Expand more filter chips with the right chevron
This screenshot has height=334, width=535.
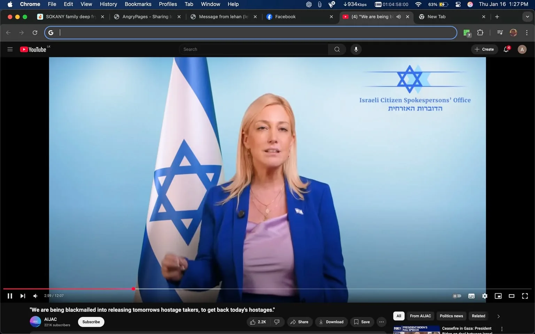pos(498,316)
